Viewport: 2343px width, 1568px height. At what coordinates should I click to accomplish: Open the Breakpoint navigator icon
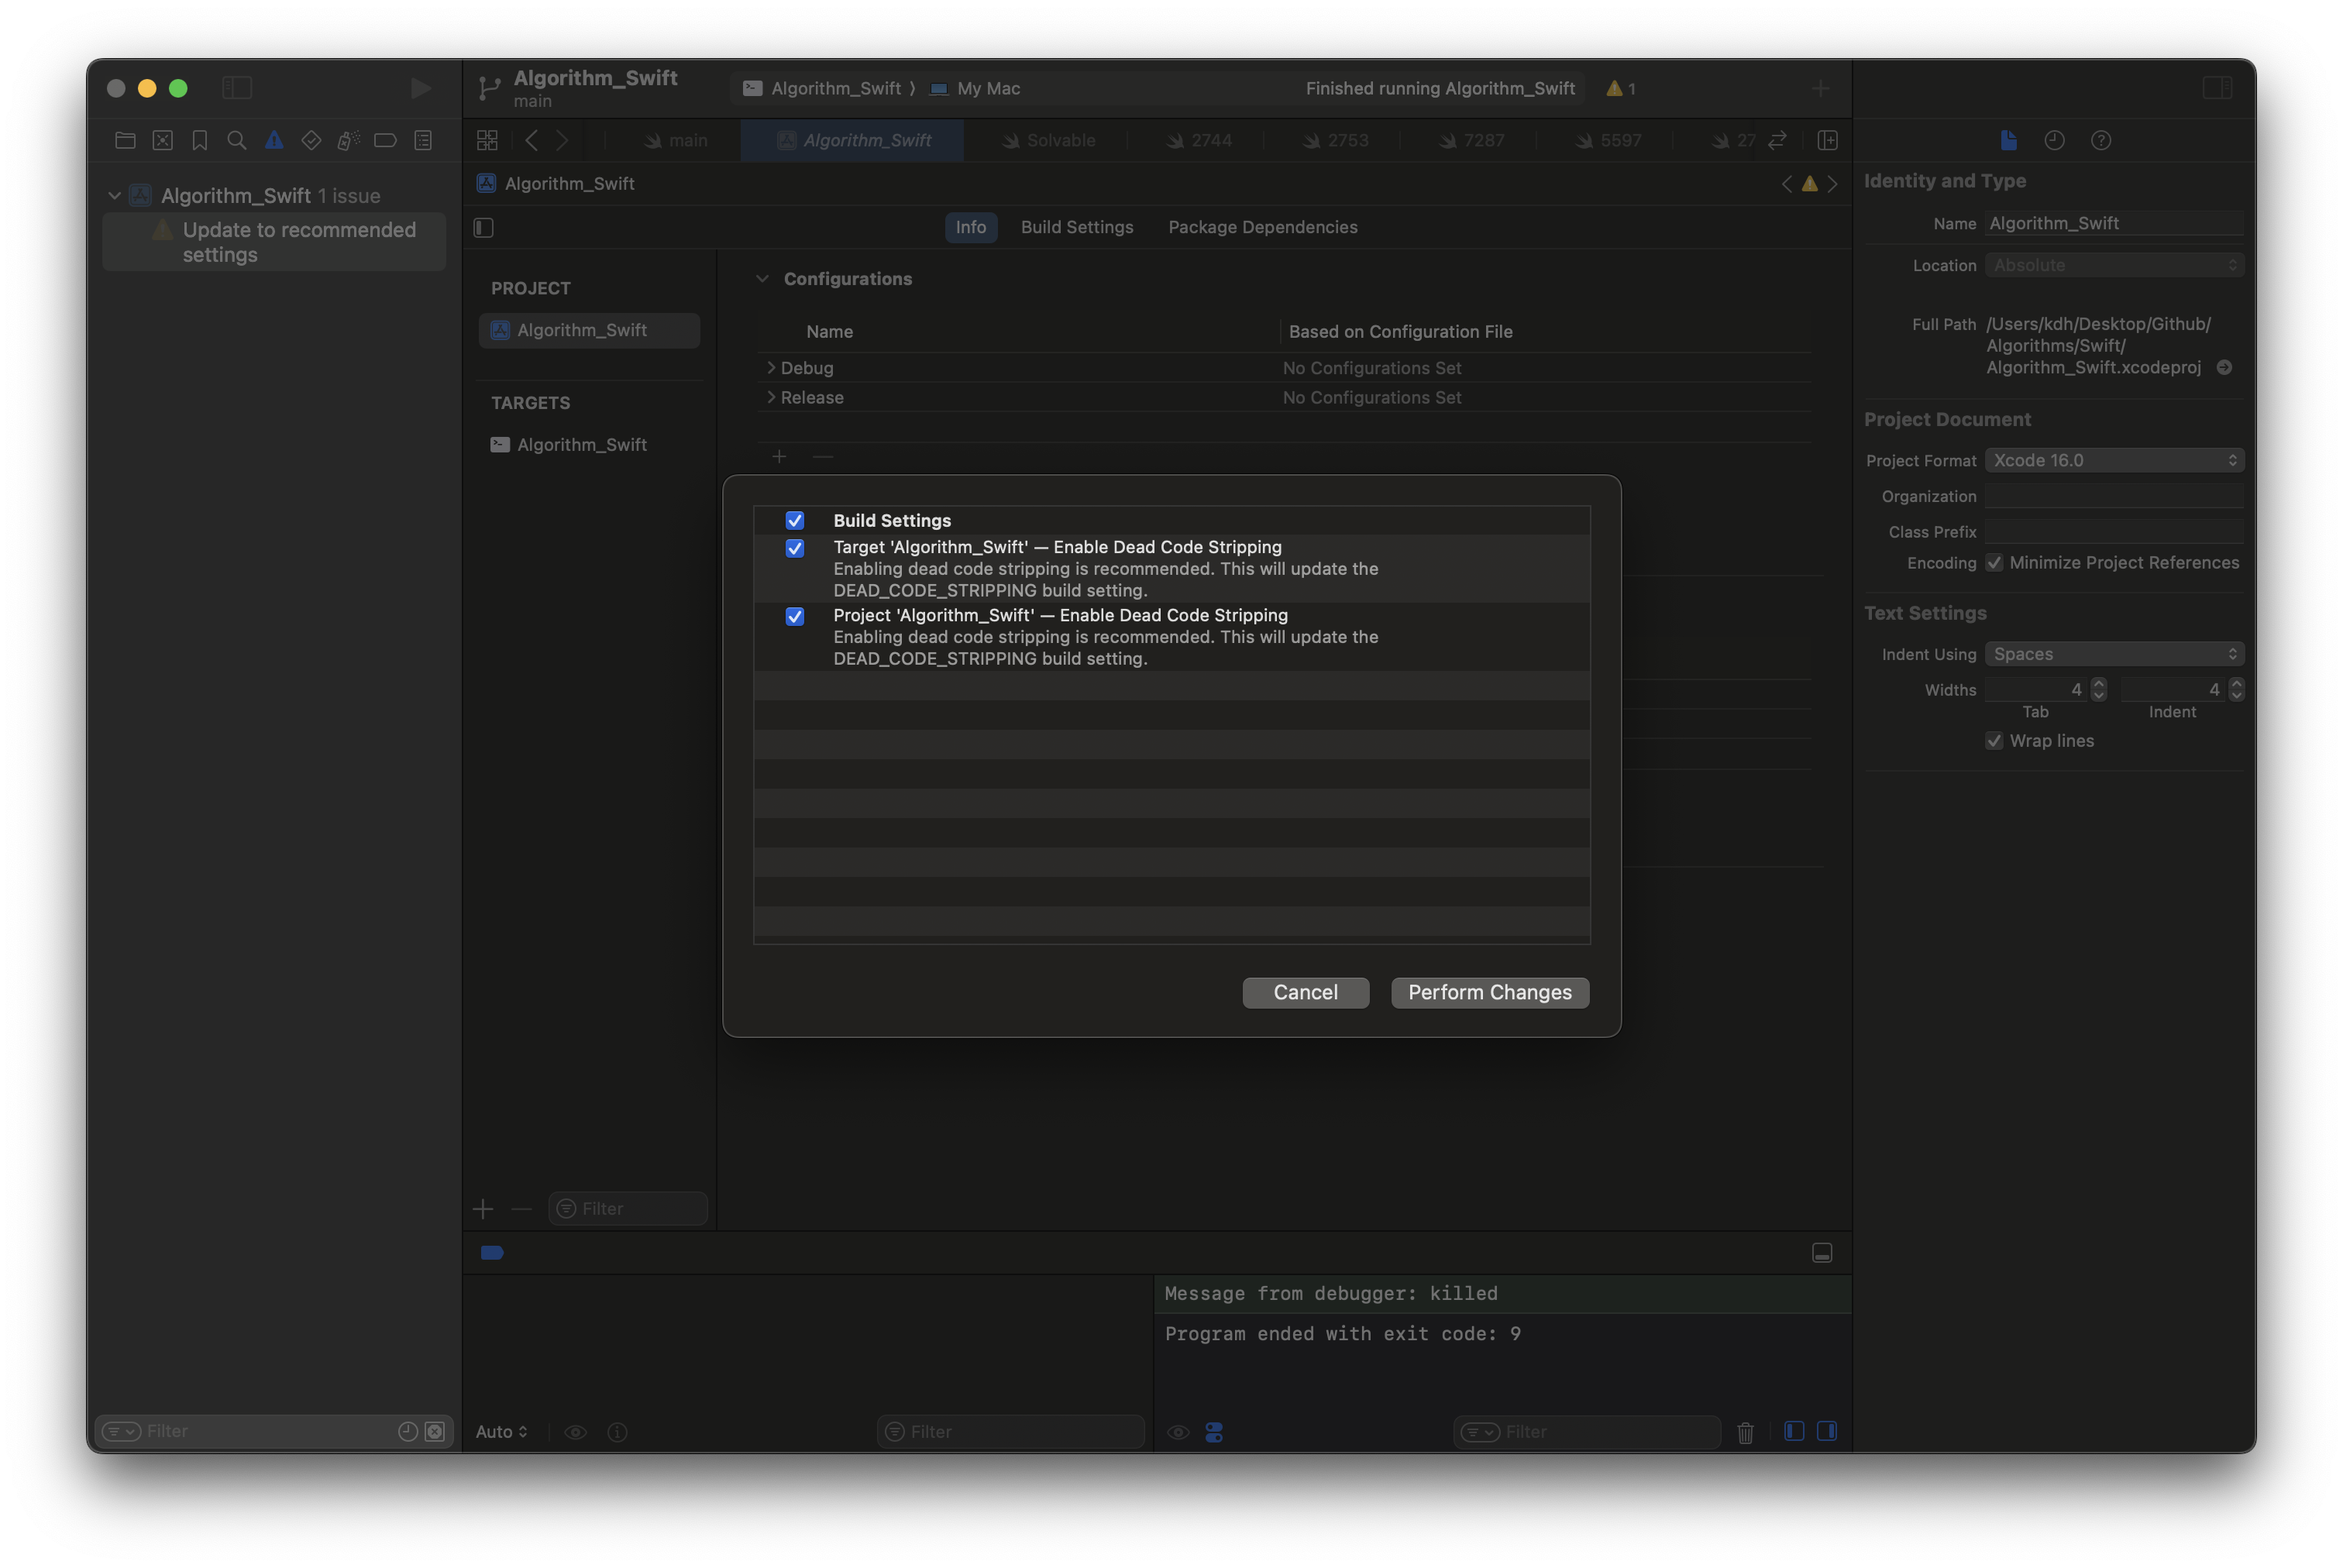coord(385,141)
